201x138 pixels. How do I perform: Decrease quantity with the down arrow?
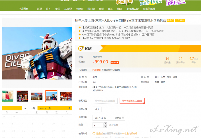105,127
